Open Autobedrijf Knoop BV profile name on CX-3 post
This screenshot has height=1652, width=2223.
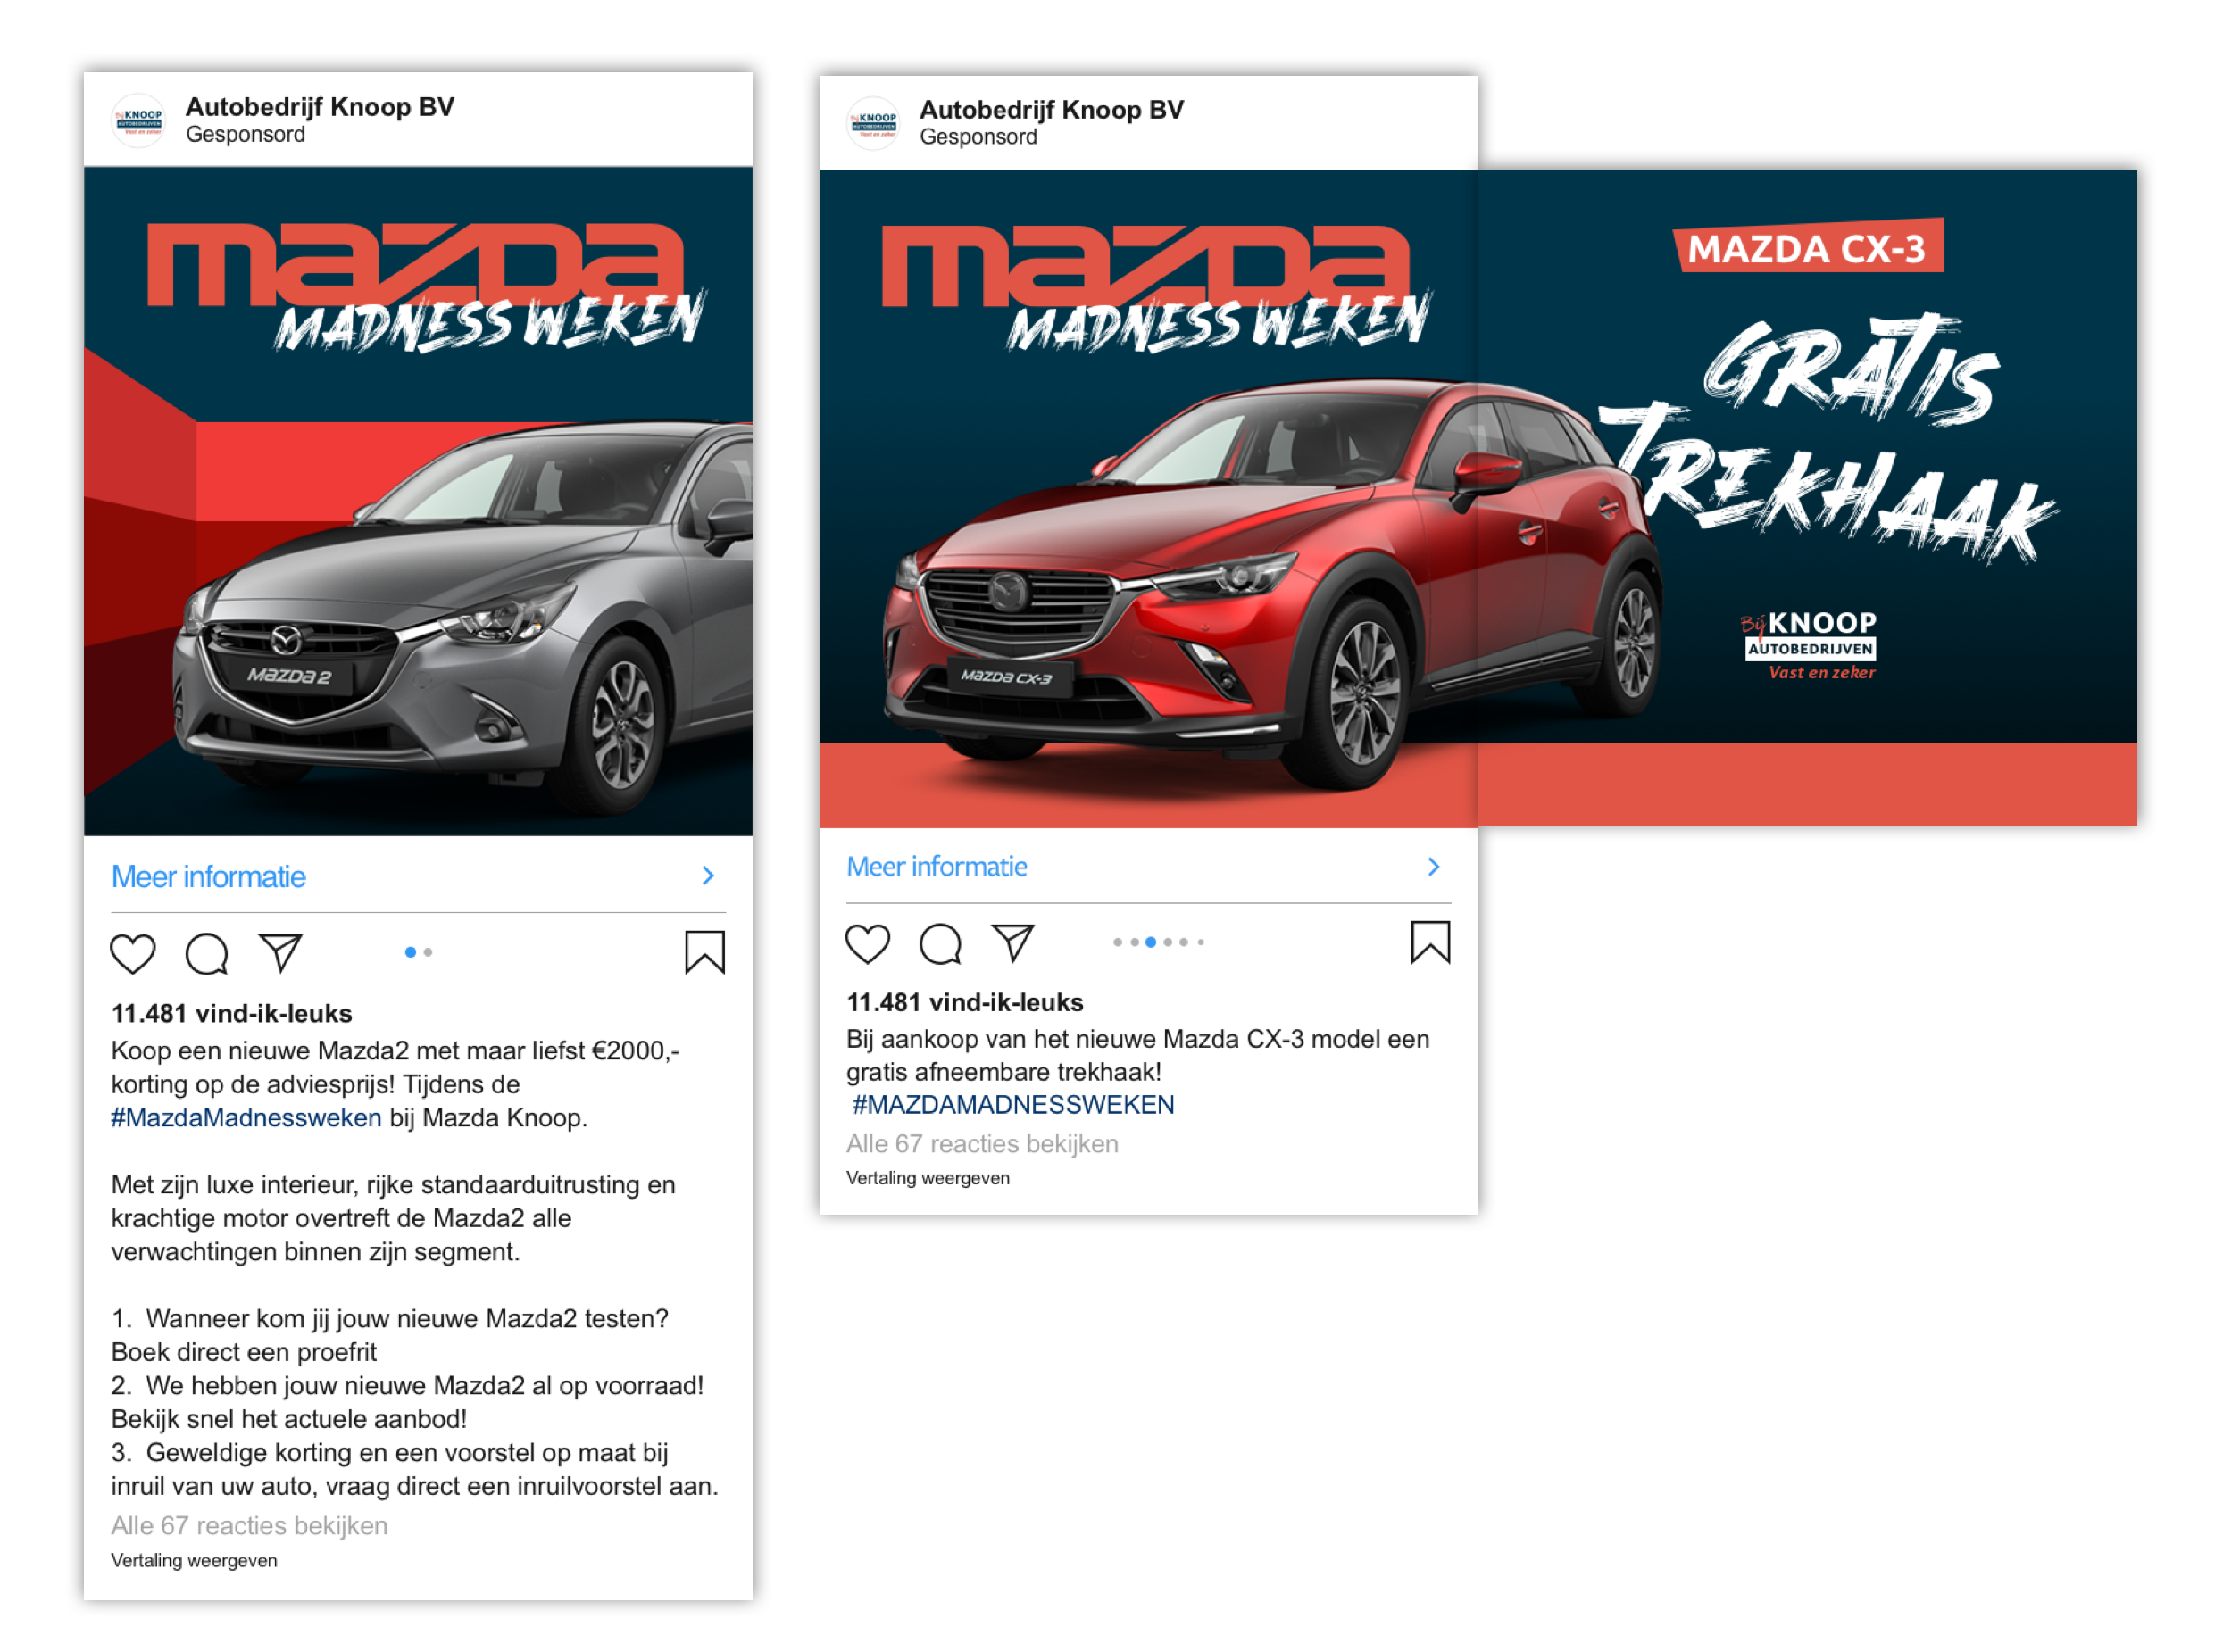1052,110
